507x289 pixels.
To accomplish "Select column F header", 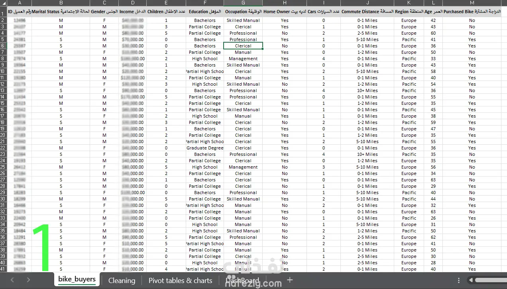I will pyautogui.click(x=205, y=3).
